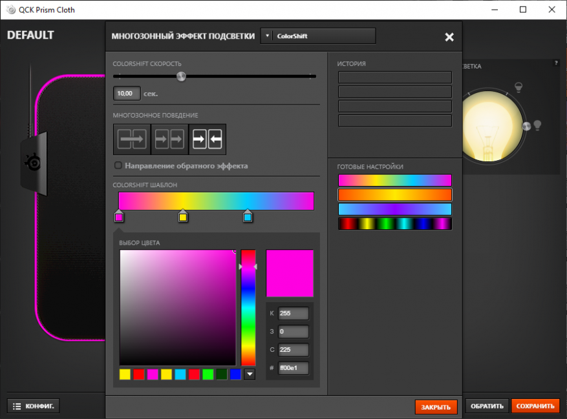The image size is (567, 419).
Task: Close the multizone lighting effect dialog with X
Action: (449, 37)
